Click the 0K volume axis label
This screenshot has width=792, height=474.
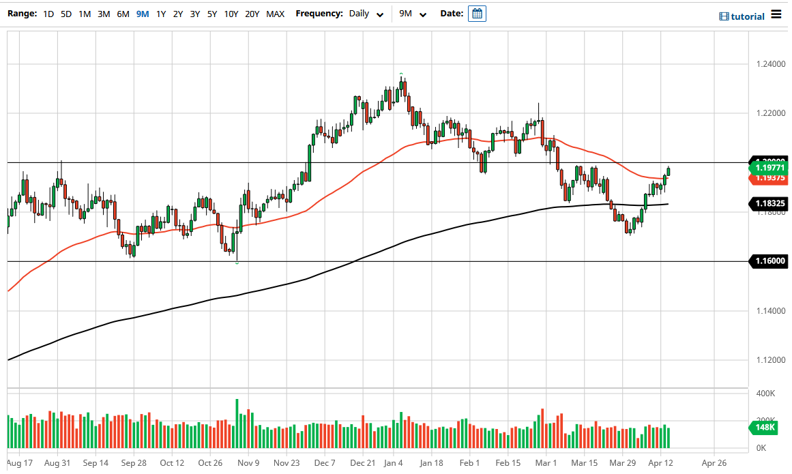(x=761, y=448)
